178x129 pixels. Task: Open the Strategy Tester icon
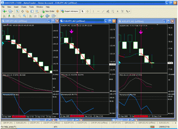(x=37, y=11)
